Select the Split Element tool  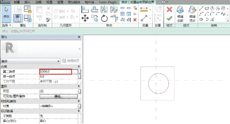point(122,8)
